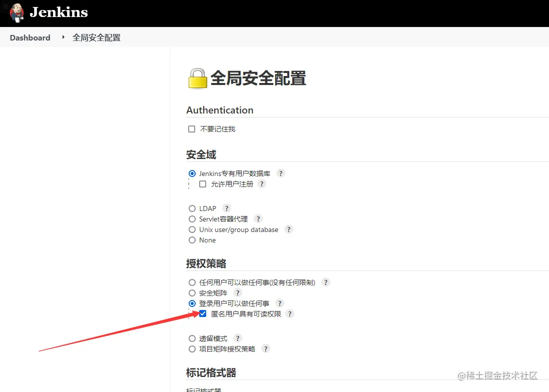
Task: Select Jenkins专有用户数据库 radio button
Action: click(192, 173)
